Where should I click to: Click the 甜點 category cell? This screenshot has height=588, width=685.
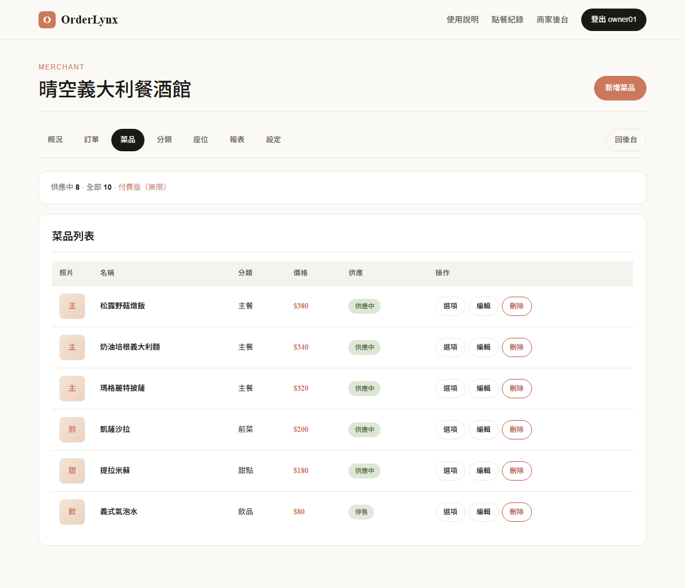click(246, 471)
